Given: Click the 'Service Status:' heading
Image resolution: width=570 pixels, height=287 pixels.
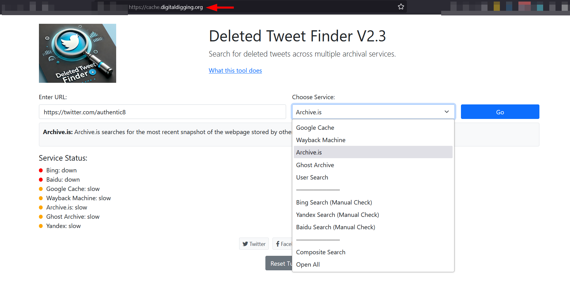Looking at the screenshot, I should [63, 158].
